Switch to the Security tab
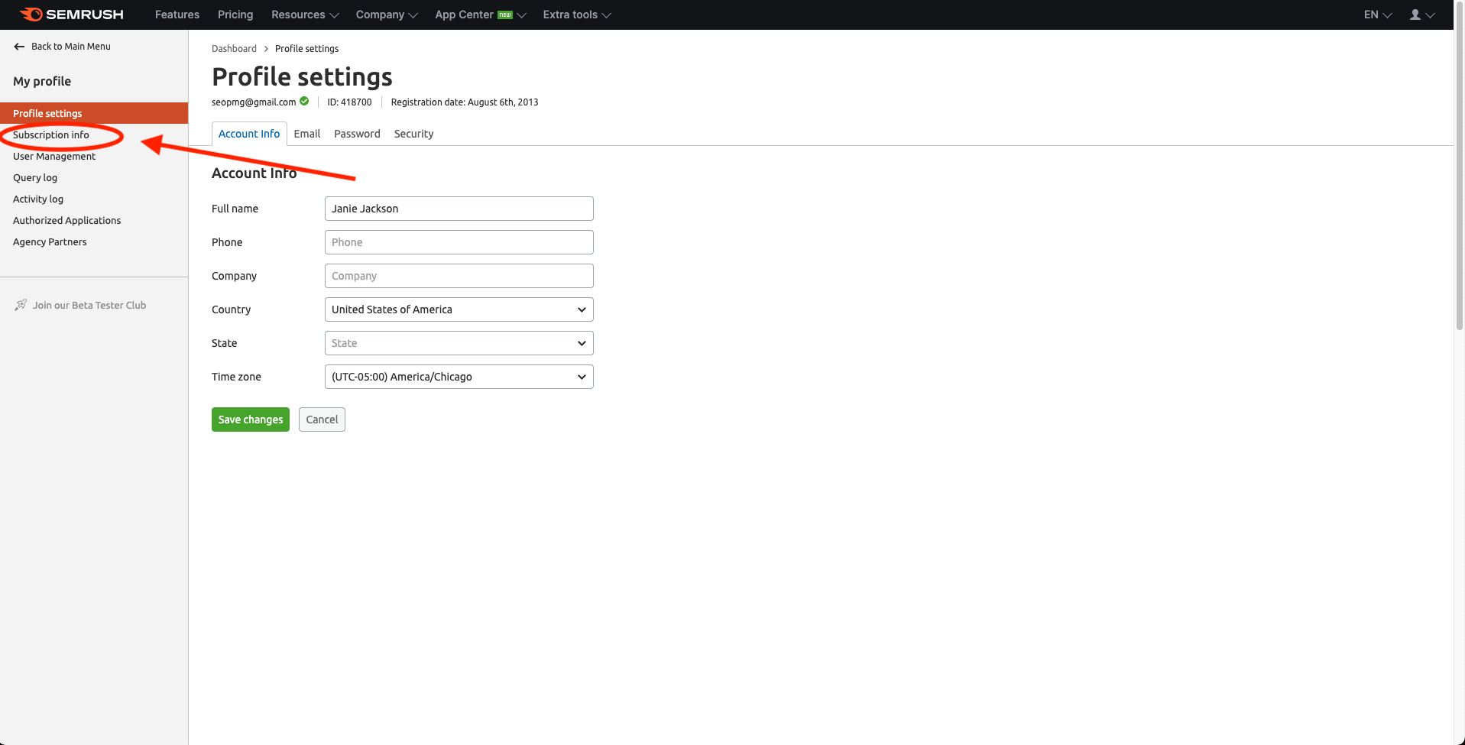 pyautogui.click(x=413, y=134)
